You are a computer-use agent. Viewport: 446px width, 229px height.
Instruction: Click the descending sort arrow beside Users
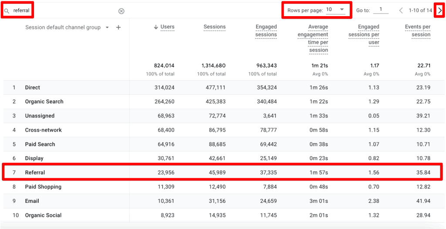click(x=155, y=27)
